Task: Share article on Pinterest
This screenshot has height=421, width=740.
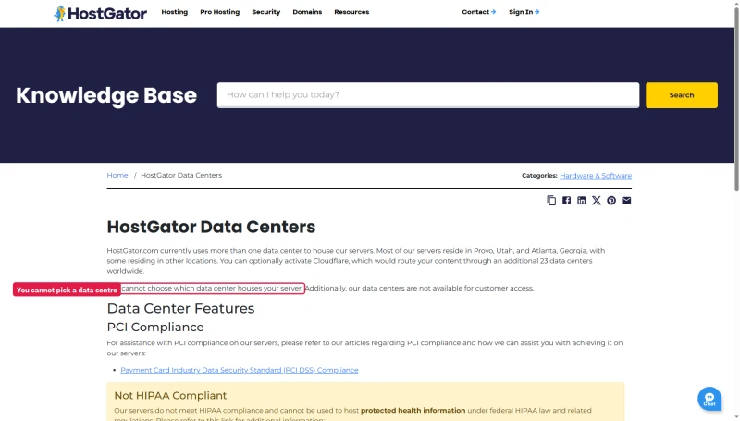Action: point(611,201)
